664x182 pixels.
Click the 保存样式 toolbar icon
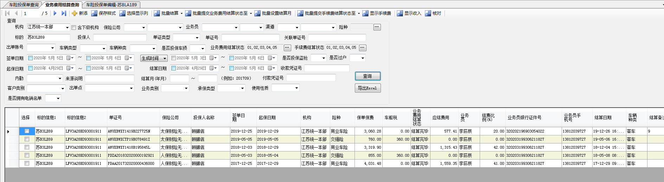pyautogui.click(x=94, y=13)
